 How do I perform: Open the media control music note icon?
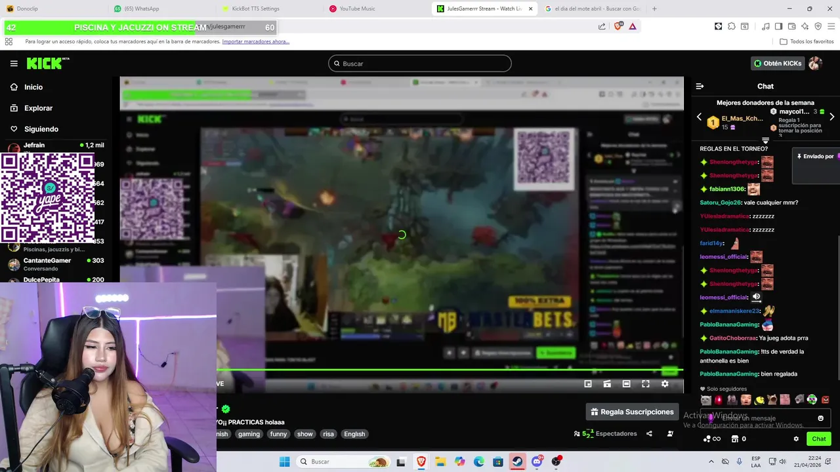[x=766, y=26]
